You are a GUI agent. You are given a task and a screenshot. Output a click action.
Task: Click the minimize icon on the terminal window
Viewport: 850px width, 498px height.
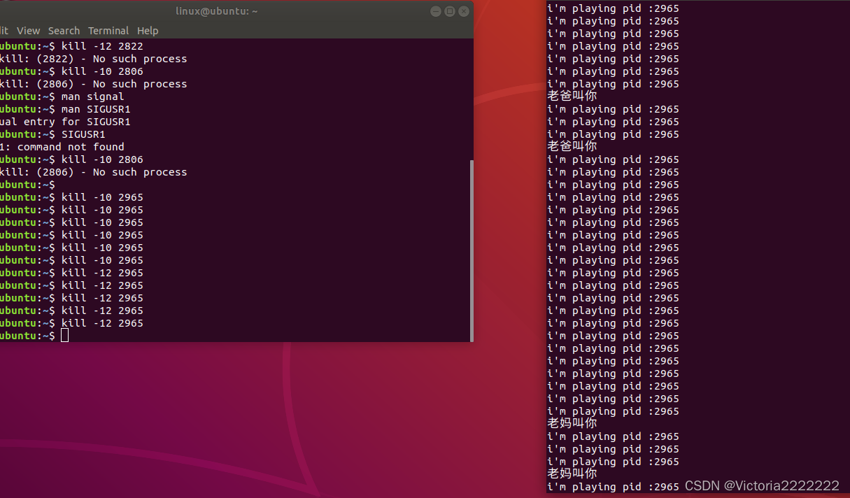point(435,11)
